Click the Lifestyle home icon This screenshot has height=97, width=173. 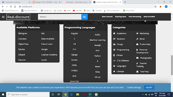click(x=114, y=71)
